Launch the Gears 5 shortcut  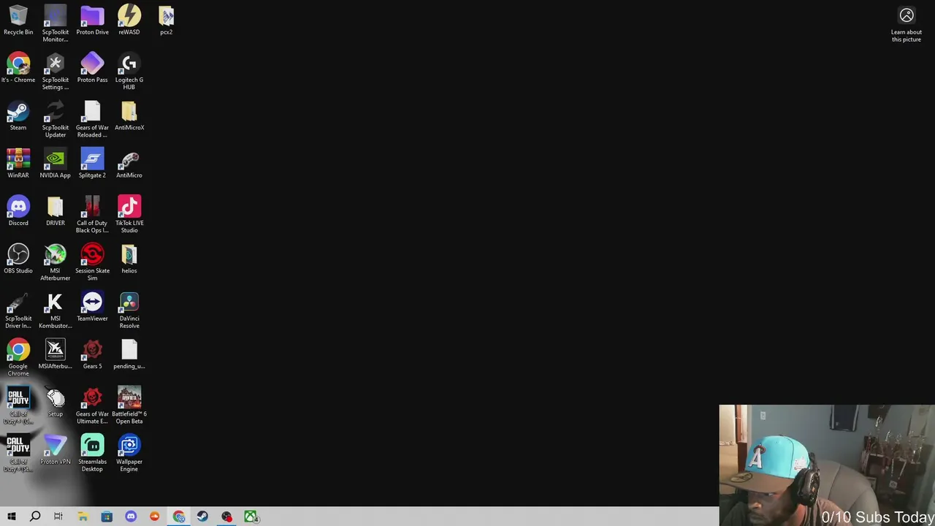(x=92, y=354)
